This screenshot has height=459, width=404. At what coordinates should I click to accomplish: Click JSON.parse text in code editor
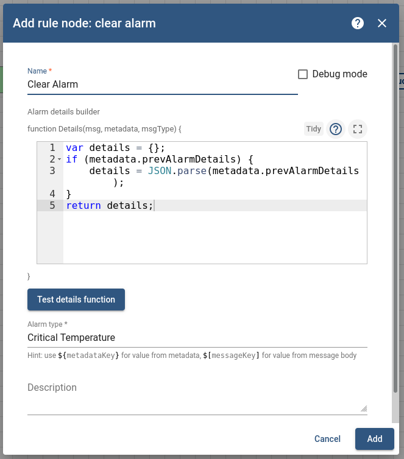pos(177,171)
